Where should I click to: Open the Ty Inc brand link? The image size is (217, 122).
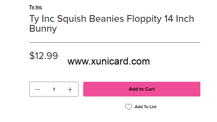[x=35, y=7]
